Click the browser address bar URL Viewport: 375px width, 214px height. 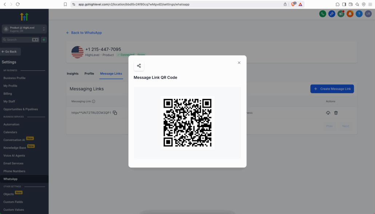click(134, 4)
